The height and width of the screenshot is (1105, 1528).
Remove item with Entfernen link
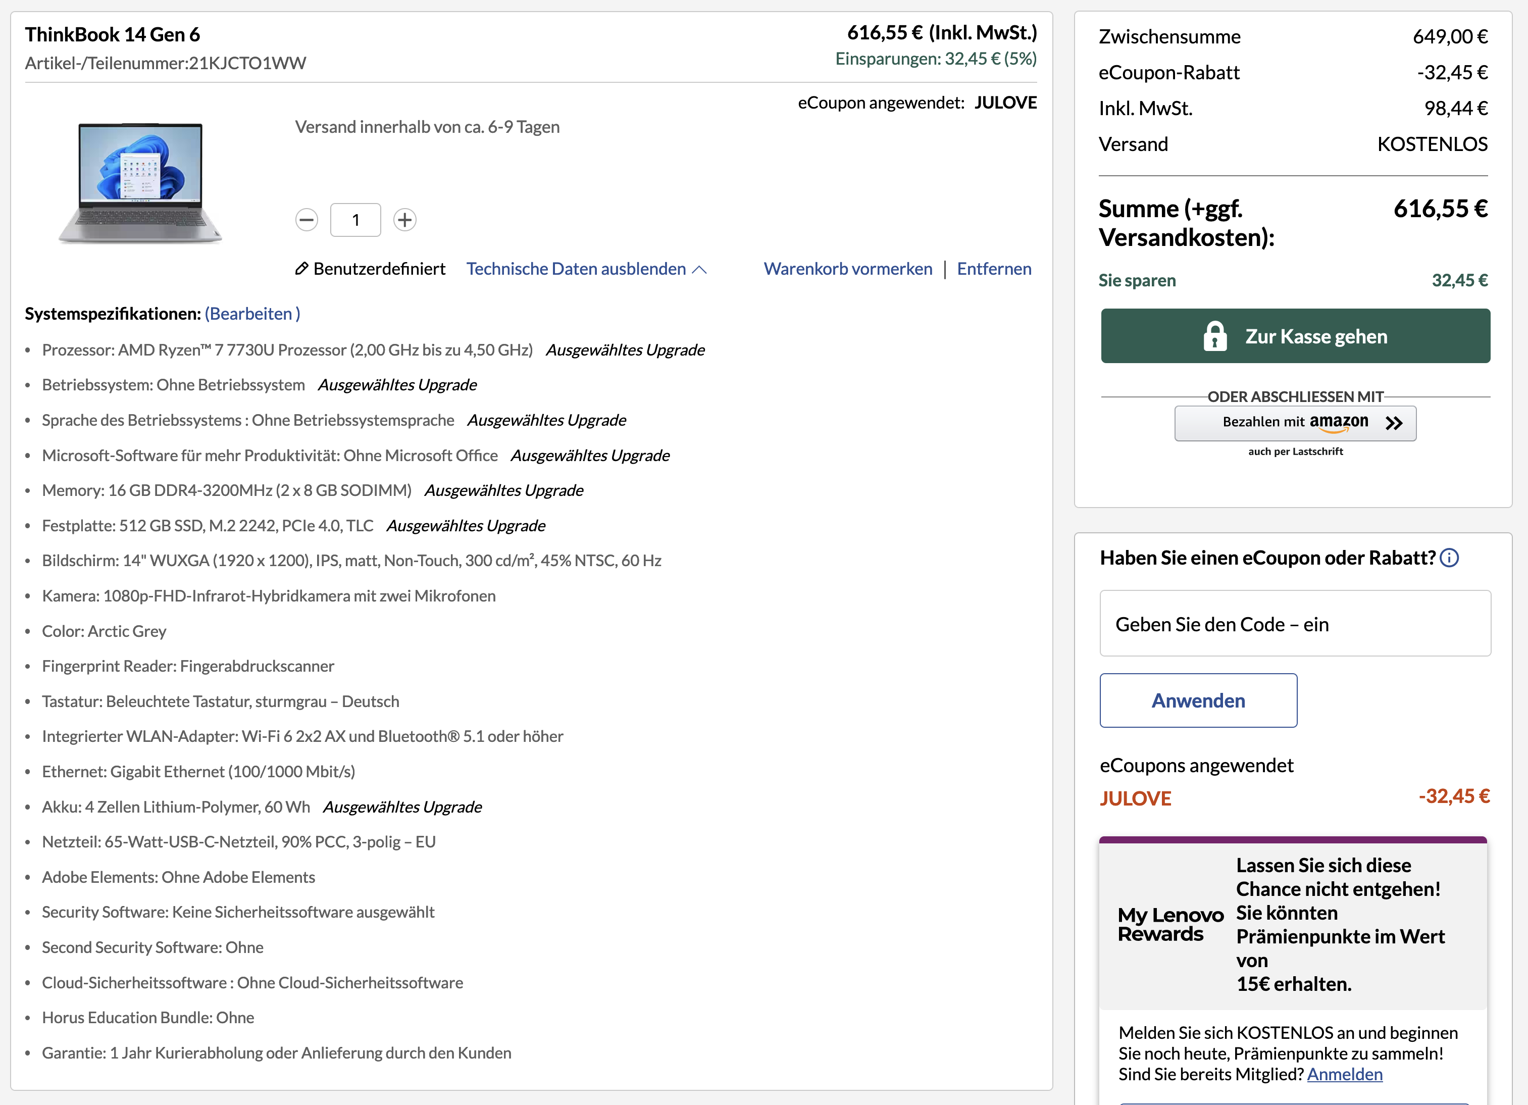pos(994,269)
